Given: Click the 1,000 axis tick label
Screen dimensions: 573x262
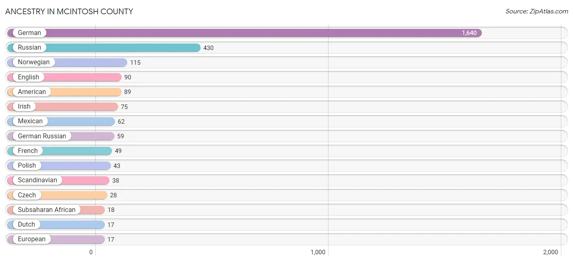Looking at the screenshot, I should tap(318, 252).
